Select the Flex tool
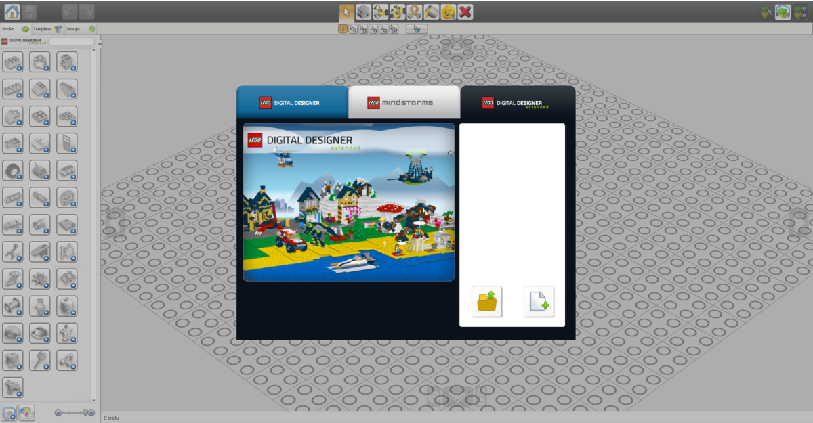This screenshot has width=813, height=423. [x=415, y=12]
